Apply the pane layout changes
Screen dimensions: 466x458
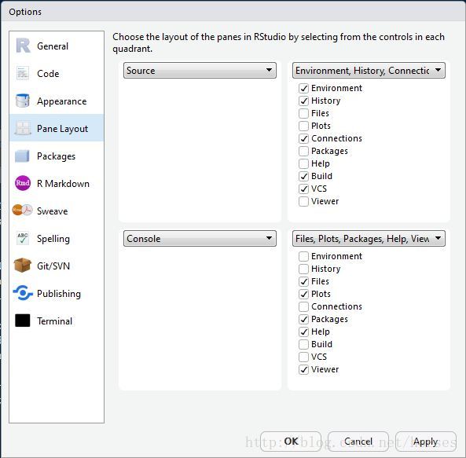pos(426,442)
